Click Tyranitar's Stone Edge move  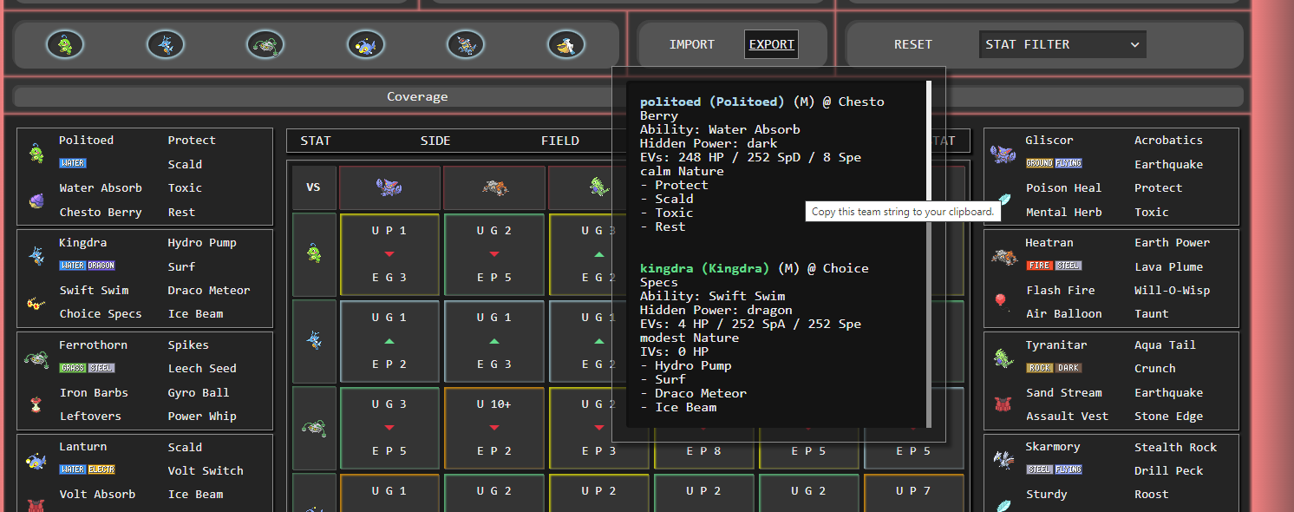coord(1168,416)
